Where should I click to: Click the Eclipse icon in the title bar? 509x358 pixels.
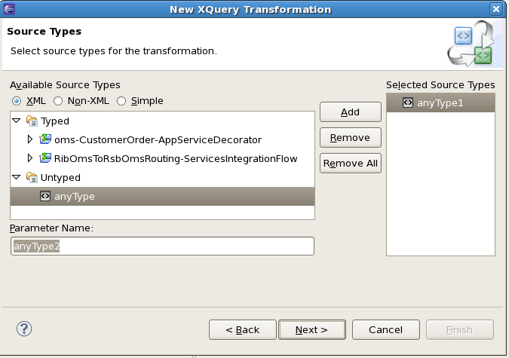pyautogui.click(x=9, y=9)
